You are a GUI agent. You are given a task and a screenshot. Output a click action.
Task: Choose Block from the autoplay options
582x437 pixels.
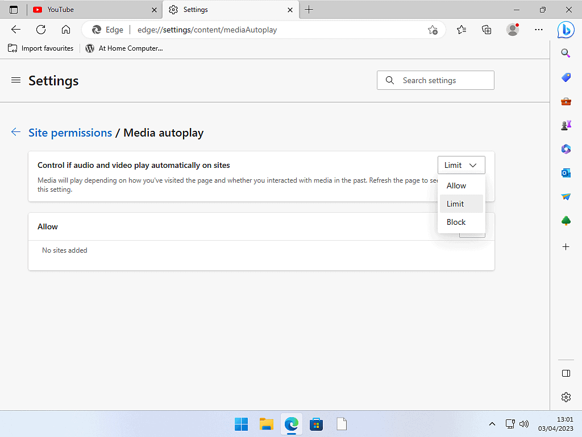tap(456, 222)
